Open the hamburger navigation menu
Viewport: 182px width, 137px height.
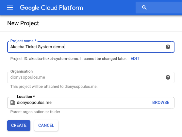coord(10,8)
